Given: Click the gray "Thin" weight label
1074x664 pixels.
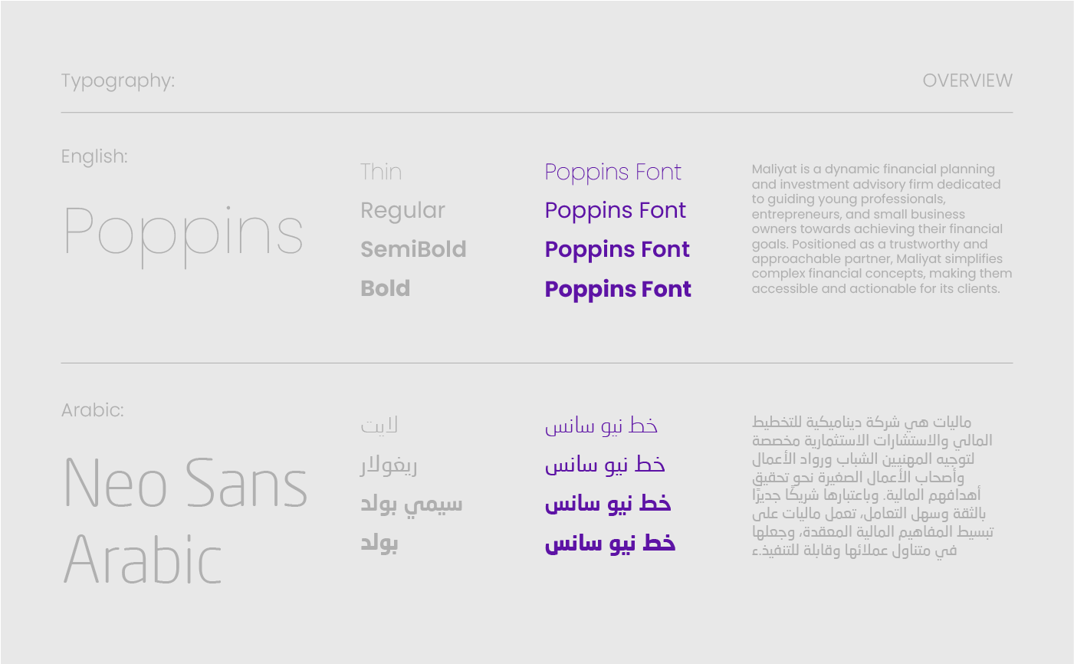Looking at the screenshot, I should coord(381,172).
